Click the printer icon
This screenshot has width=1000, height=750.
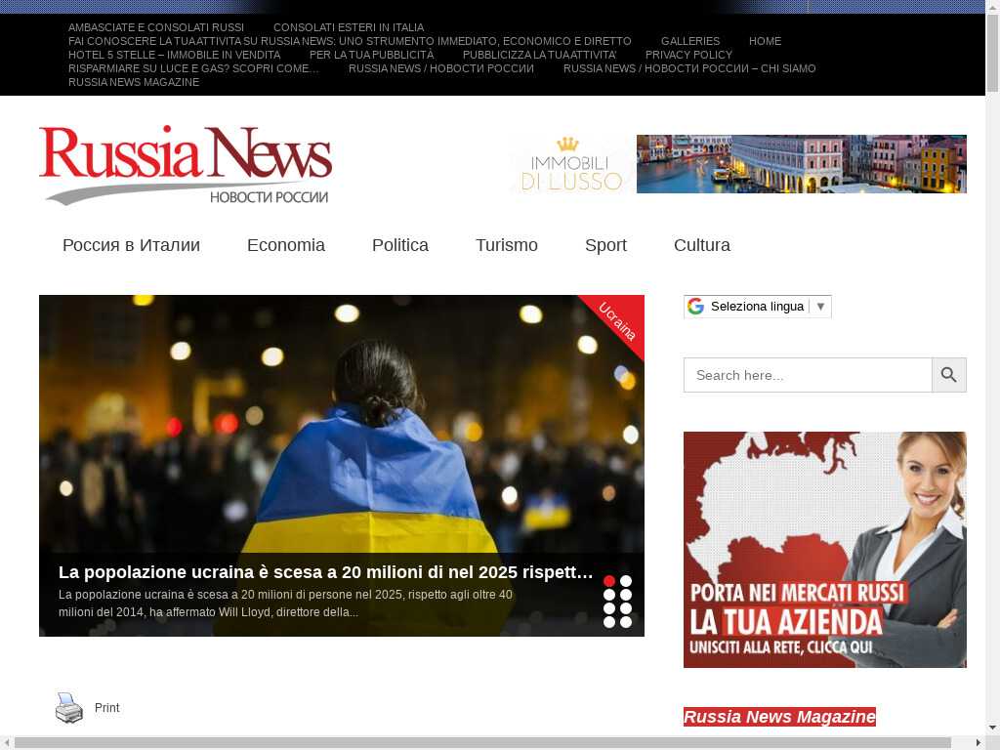click(x=69, y=708)
